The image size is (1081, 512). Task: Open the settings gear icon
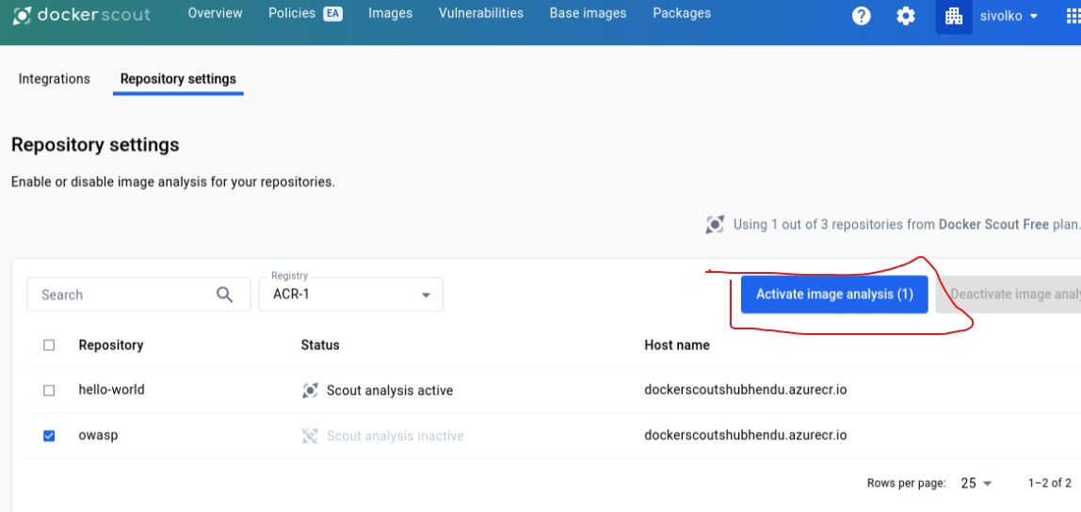pyautogui.click(x=905, y=15)
